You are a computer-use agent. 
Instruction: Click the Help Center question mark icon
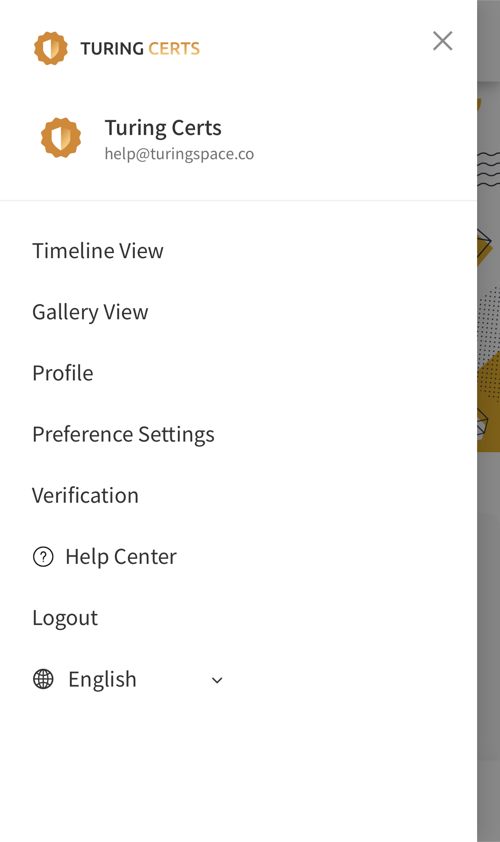click(43, 557)
